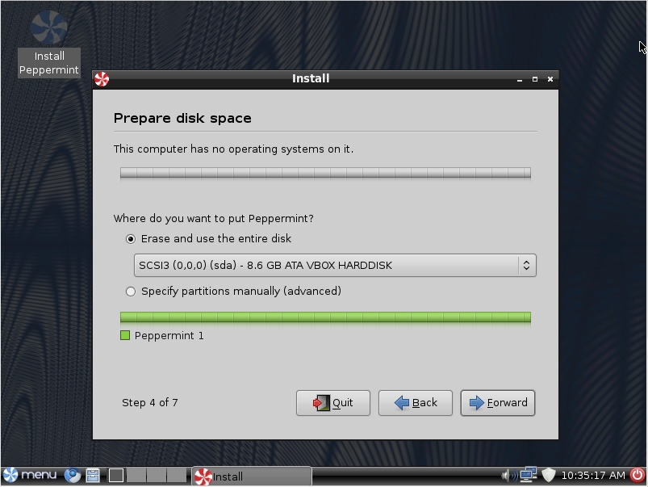Click the green partition layout bar
The image size is (648, 487).
point(326,317)
